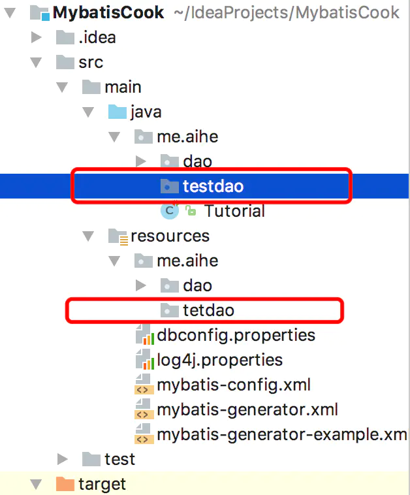Click the dbconfig.properties file icon
The image size is (410, 495).
point(145,335)
